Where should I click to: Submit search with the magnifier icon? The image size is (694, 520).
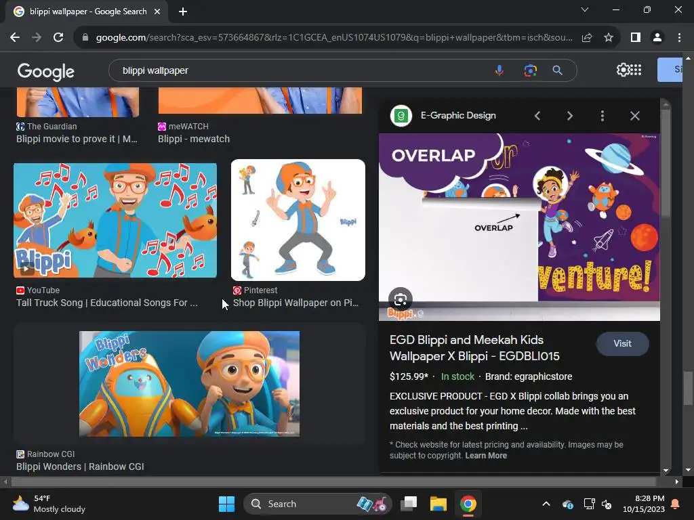(x=558, y=70)
